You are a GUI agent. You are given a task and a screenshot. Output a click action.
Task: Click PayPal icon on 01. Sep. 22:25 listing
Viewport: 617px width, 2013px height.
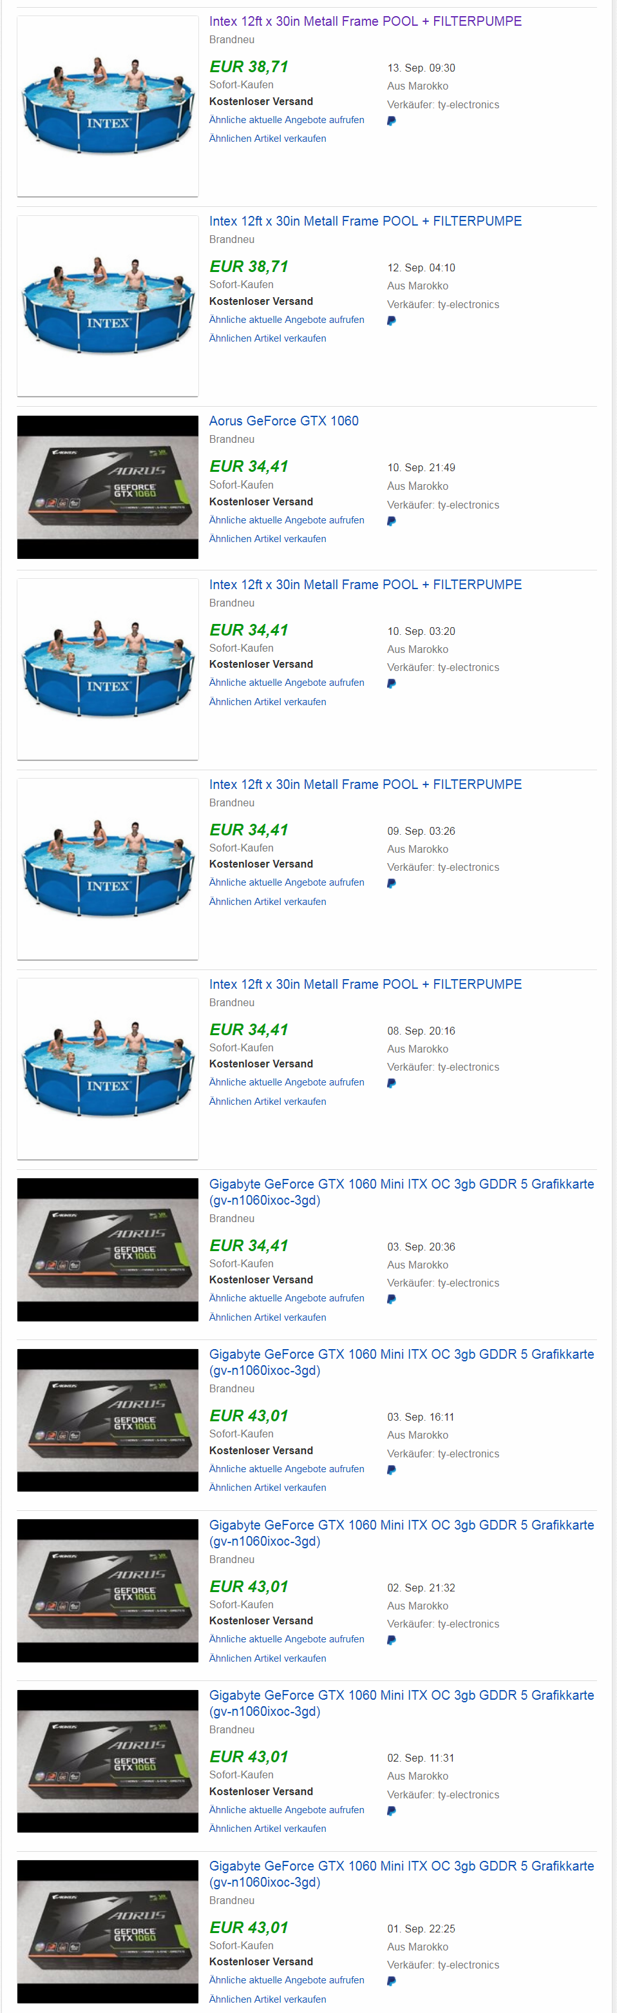(392, 1981)
